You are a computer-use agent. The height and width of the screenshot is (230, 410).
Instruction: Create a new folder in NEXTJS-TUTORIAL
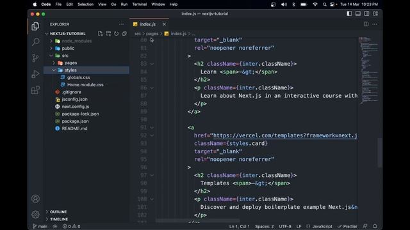coord(108,34)
